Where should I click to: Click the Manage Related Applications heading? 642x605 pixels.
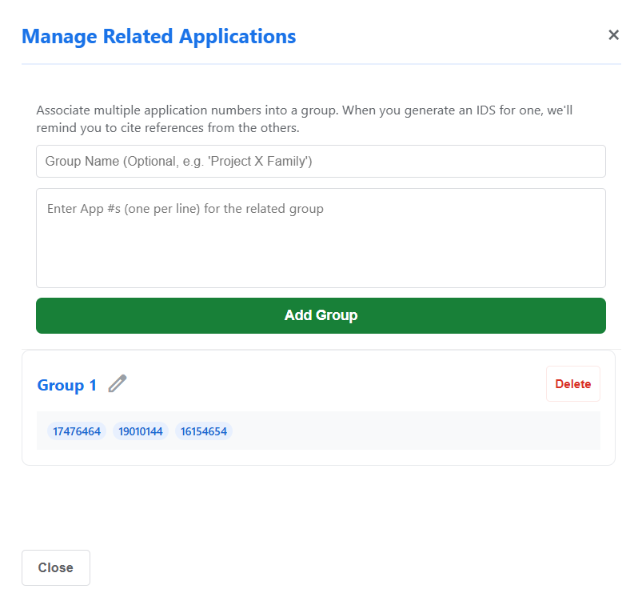(158, 37)
